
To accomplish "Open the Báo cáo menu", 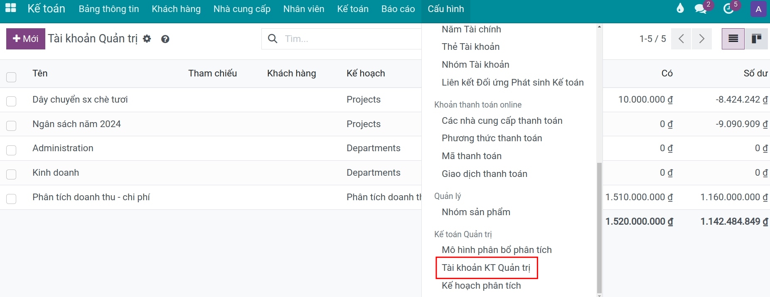I will [x=398, y=9].
